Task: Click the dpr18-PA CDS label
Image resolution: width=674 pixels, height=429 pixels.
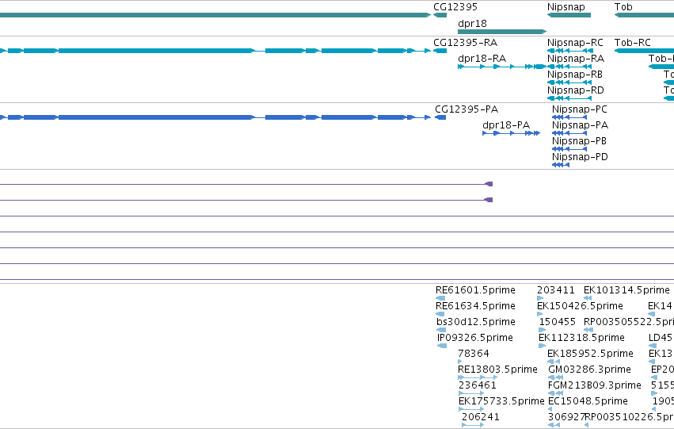Action: [506, 125]
